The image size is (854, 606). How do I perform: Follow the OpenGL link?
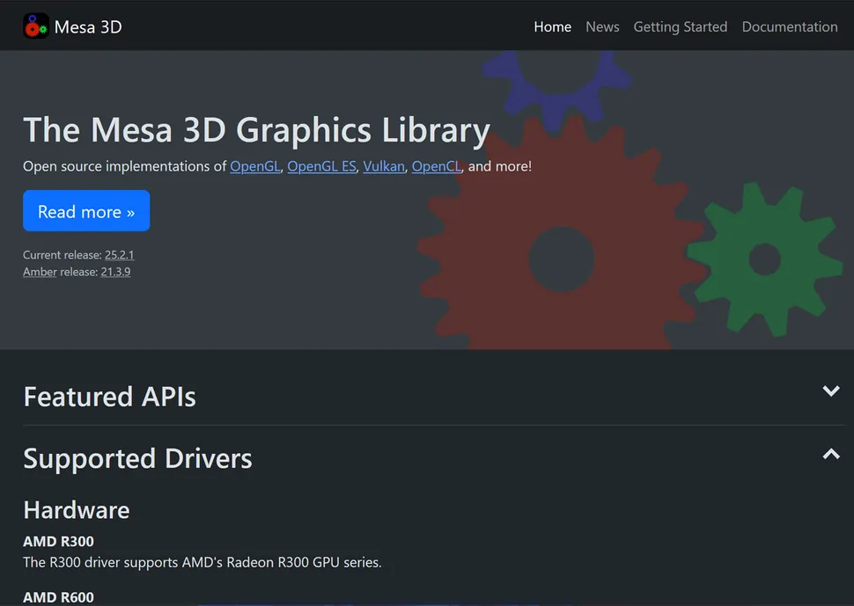[x=255, y=166]
